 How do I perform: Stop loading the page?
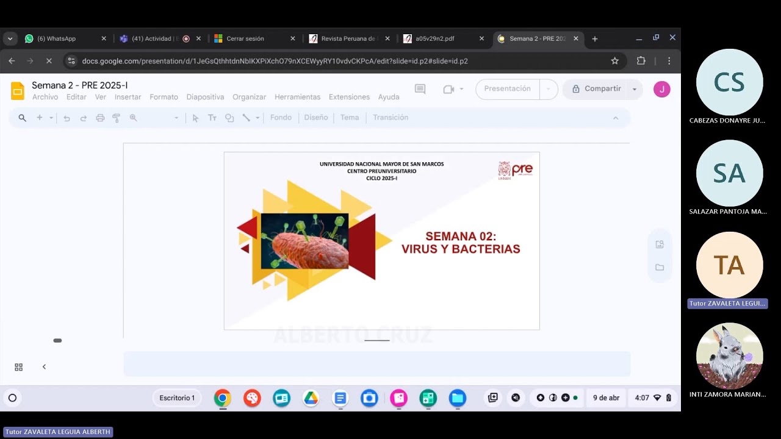coord(49,61)
